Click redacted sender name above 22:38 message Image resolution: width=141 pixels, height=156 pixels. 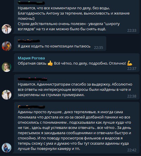coord(32,79)
